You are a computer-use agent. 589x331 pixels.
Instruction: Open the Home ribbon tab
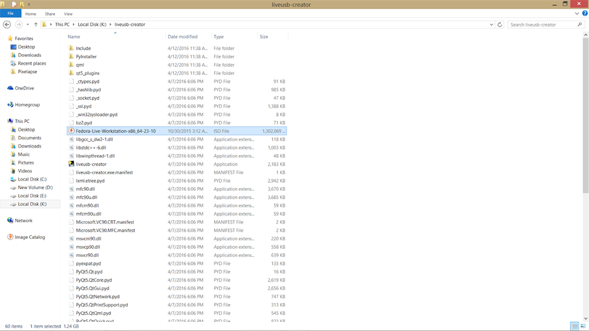click(x=31, y=14)
